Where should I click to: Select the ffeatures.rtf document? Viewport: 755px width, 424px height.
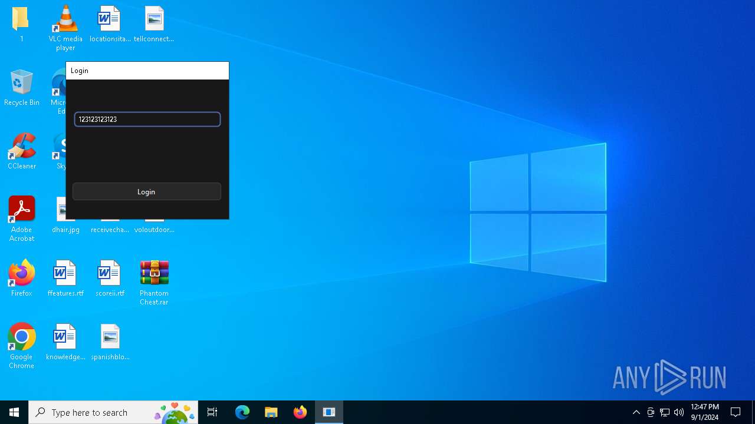(x=65, y=279)
